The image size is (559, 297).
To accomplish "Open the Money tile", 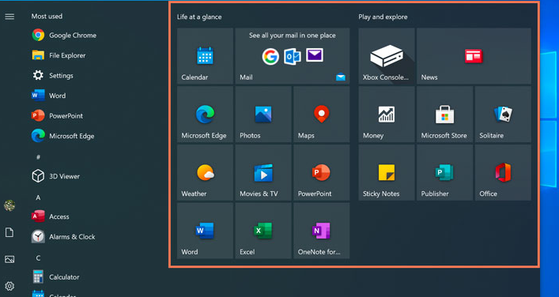I will click(387, 115).
